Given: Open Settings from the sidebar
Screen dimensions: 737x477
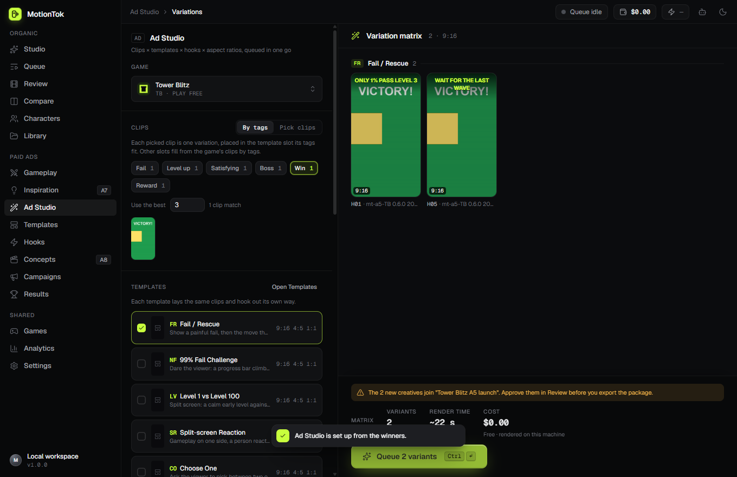Looking at the screenshot, I should [x=60, y=366].
